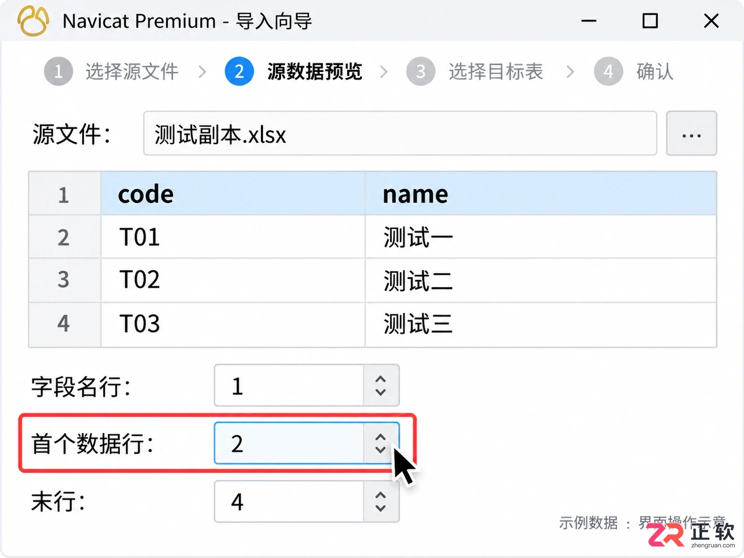
Task: Decrease the 字段名行 value with down arrow
Action: point(381,392)
